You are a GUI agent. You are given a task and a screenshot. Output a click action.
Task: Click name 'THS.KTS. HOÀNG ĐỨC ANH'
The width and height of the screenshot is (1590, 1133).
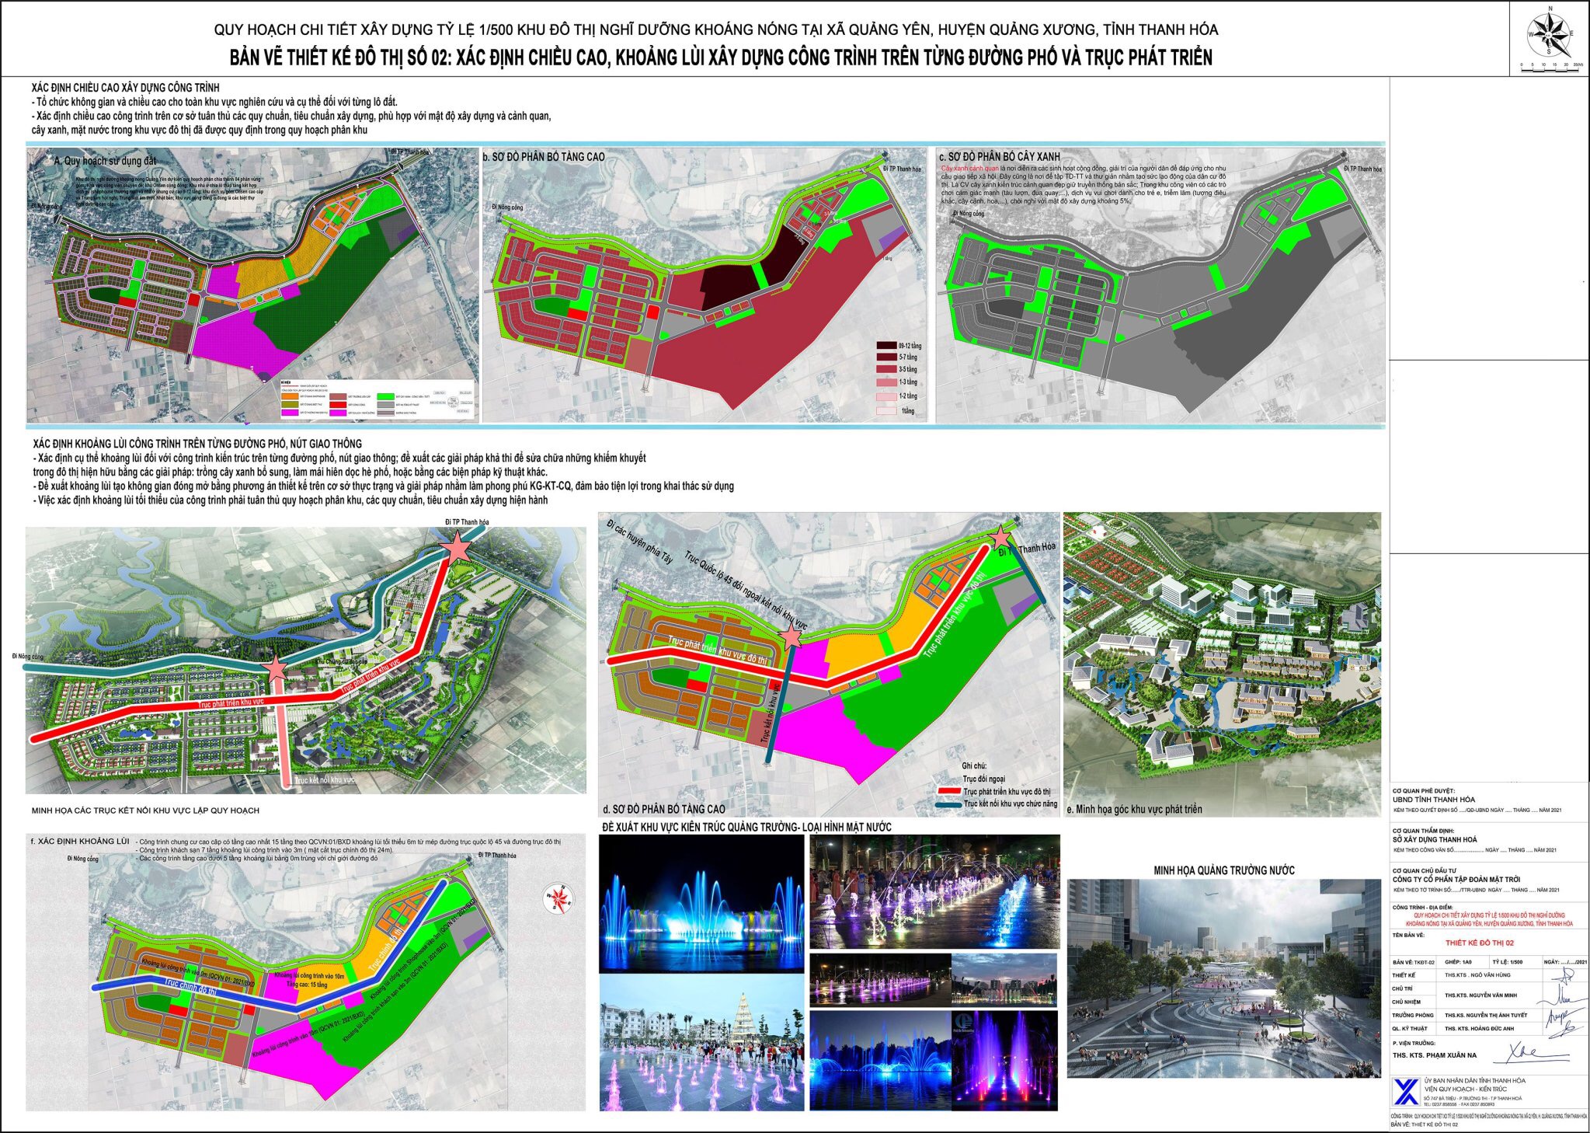click(1479, 1028)
